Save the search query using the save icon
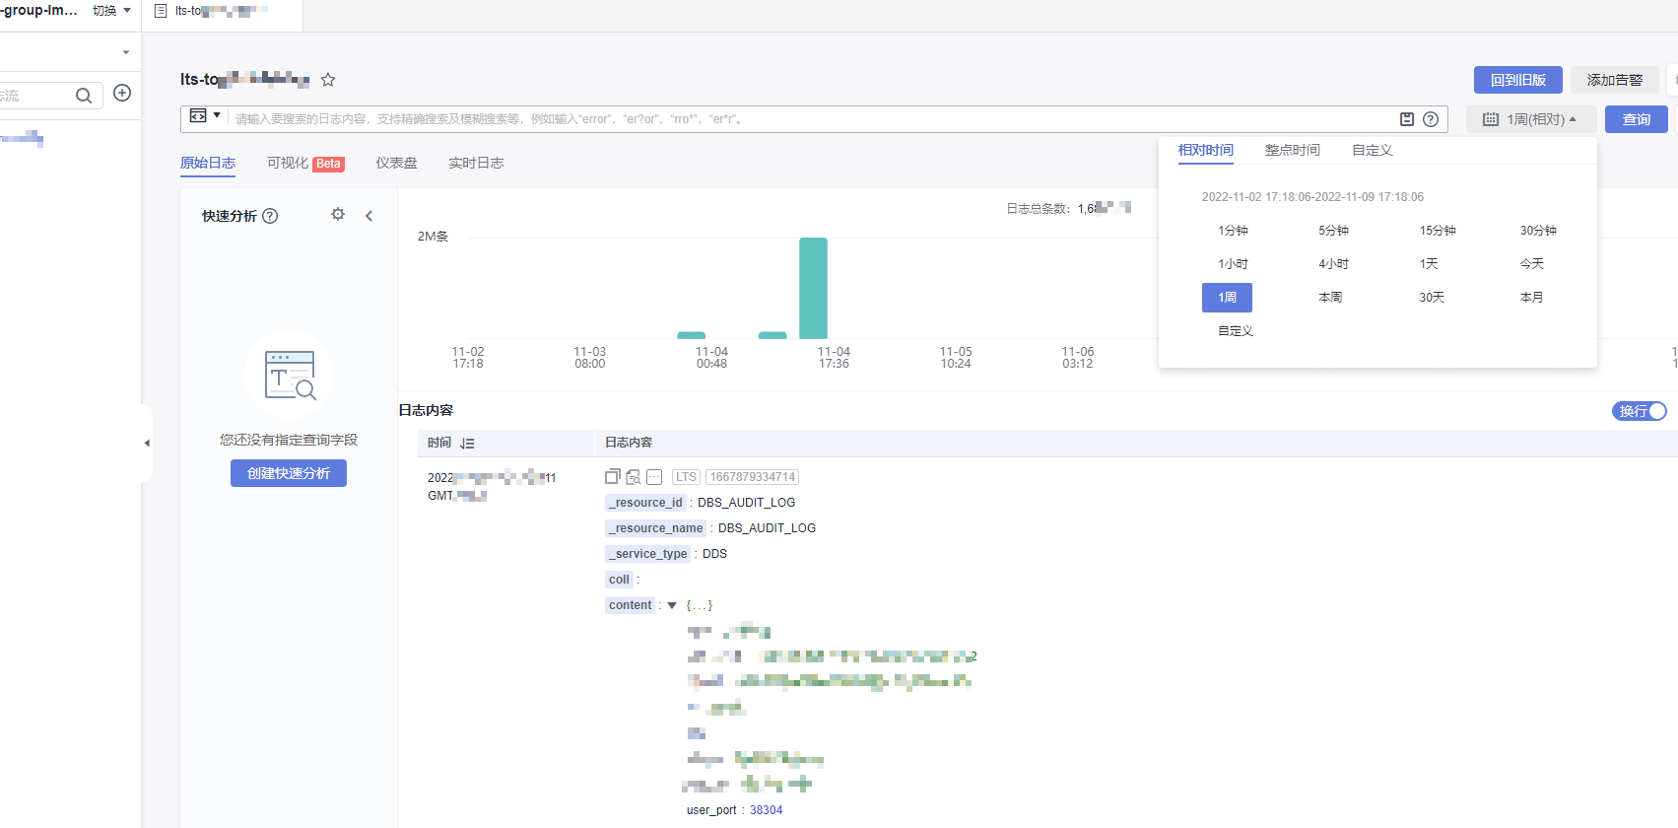1678x828 pixels. 1407,119
